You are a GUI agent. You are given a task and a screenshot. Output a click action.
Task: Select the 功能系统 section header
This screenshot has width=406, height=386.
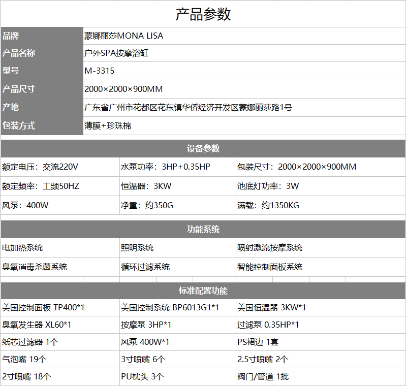click(203, 230)
